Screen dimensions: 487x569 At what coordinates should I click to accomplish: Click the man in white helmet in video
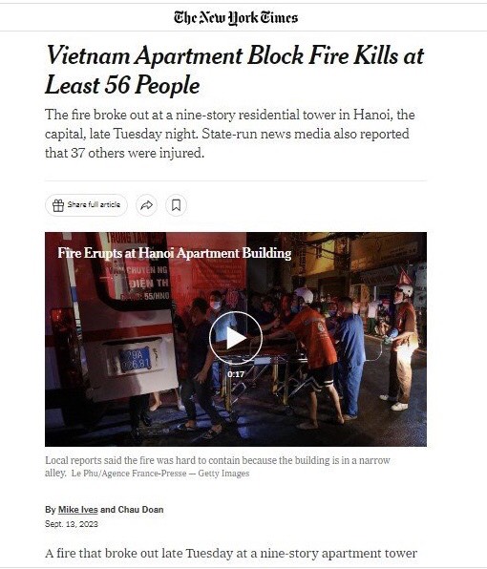401,347
